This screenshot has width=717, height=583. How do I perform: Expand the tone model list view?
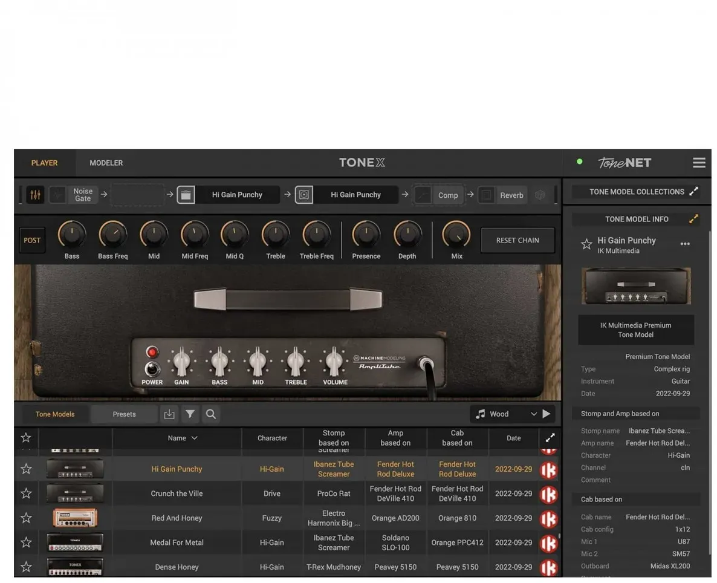(550, 438)
